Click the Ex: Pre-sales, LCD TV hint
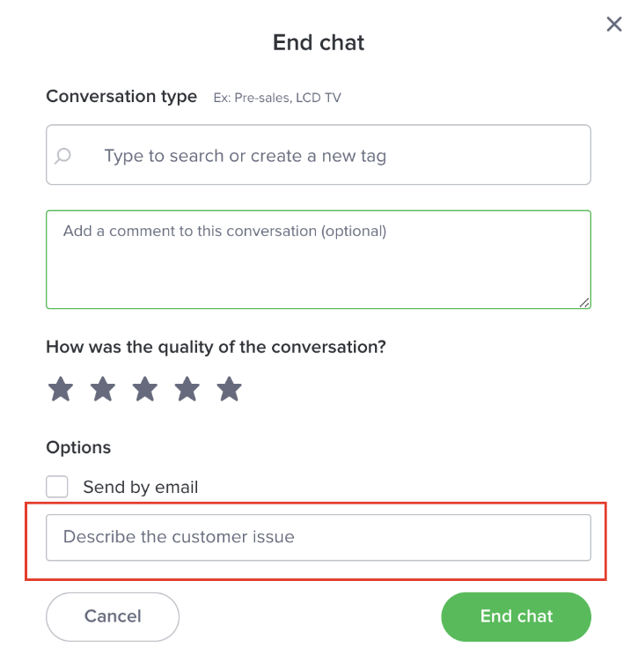This screenshot has width=638, height=669. pyautogui.click(x=277, y=98)
